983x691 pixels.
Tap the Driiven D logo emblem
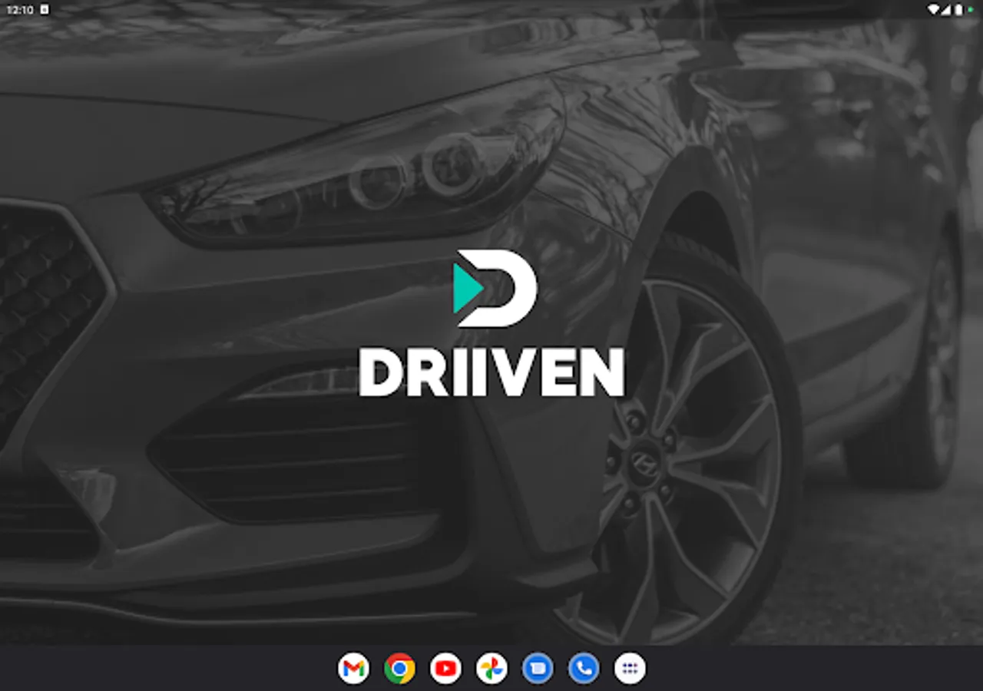(495, 288)
